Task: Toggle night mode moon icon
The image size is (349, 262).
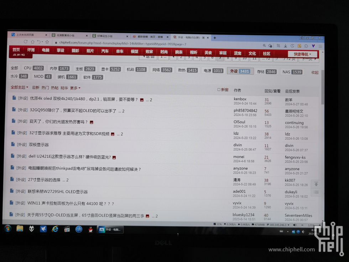Action: click(x=292, y=46)
